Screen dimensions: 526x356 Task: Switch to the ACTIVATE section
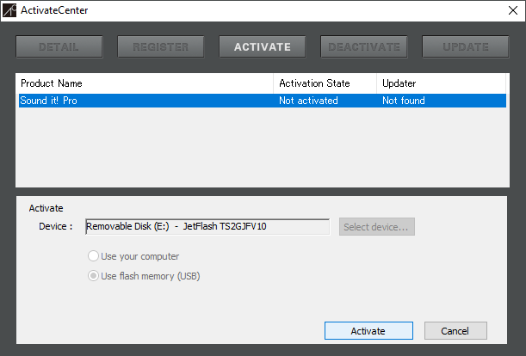pos(263,47)
